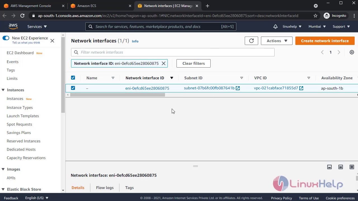Reload the browser page

click(x=22, y=16)
